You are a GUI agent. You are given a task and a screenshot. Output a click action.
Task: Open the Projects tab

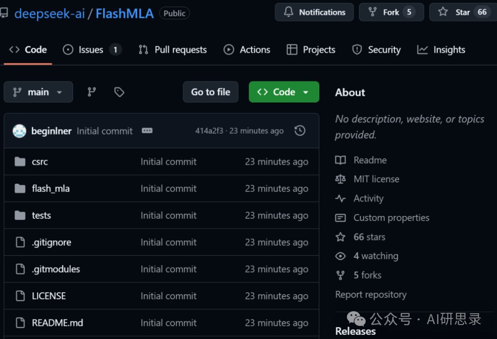coord(311,50)
